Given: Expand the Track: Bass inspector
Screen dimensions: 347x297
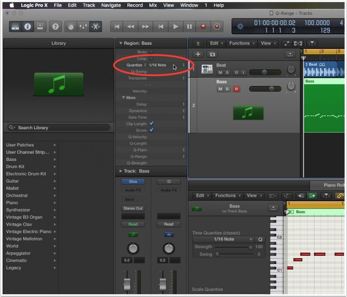Looking at the screenshot, I should click(x=121, y=171).
